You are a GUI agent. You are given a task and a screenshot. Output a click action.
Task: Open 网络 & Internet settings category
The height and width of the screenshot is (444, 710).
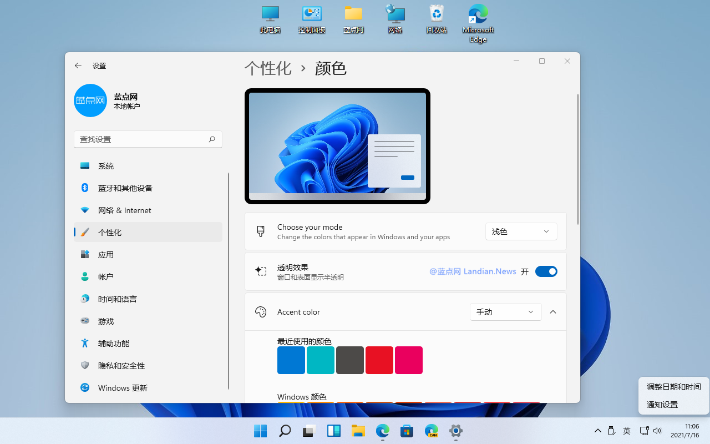(x=148, y=210)
